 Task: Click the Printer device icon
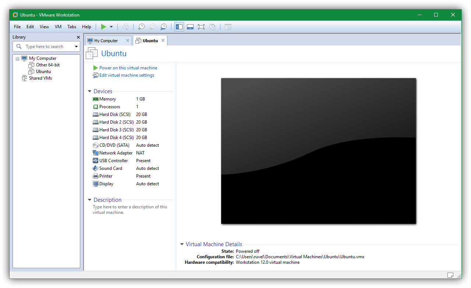coord(96,176)
